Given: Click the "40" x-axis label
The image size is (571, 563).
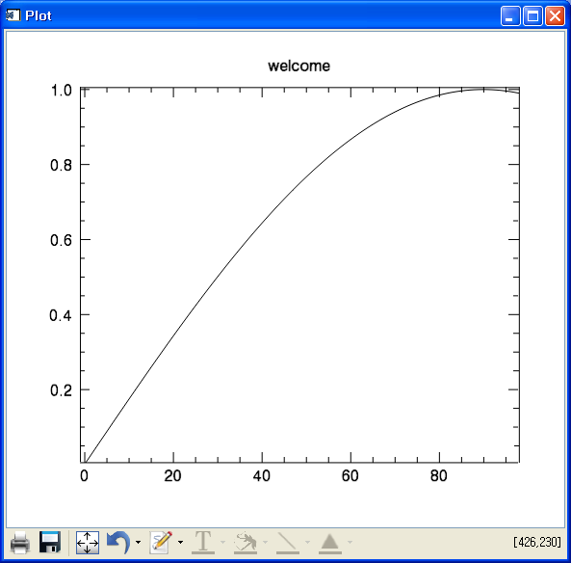Looking at the screenshot, I should pyautogui.click(x=262, y=476).
